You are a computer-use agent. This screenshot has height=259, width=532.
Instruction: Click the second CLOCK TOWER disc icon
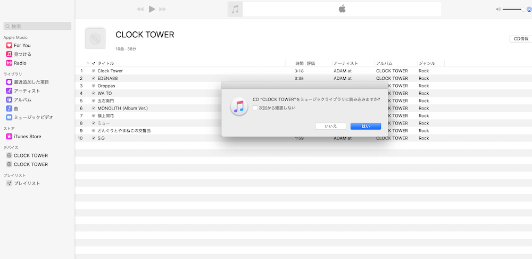[9, 164]
